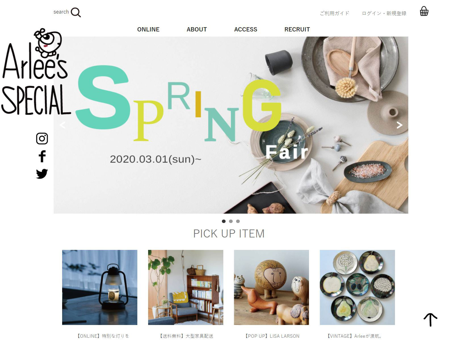Open the vintage plates thumbnail
Viewport: 454px width, 340px height.
pos(357,287)
